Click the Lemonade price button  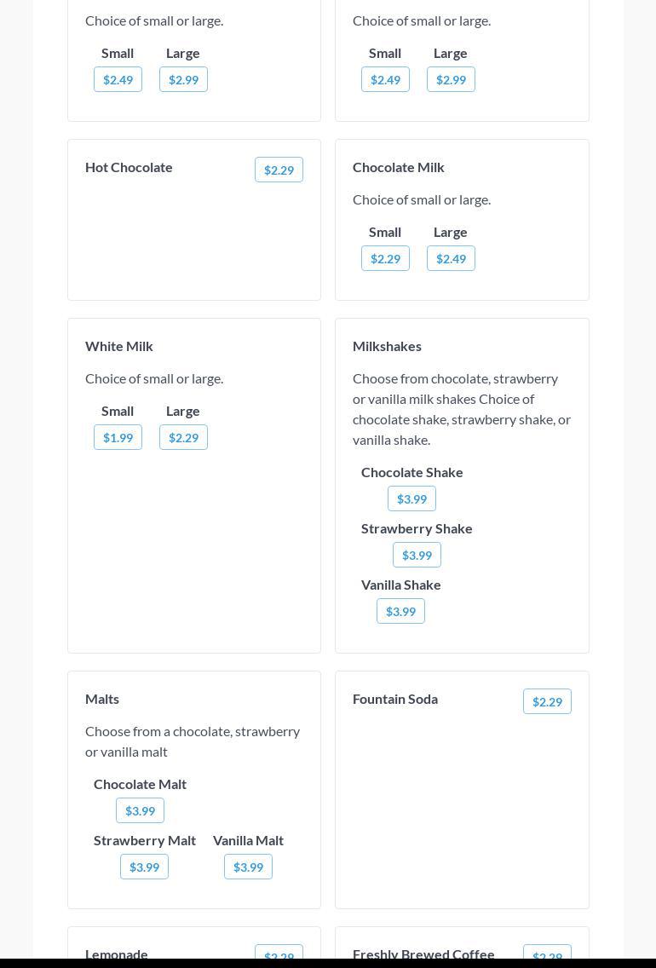tap(279, 954)
